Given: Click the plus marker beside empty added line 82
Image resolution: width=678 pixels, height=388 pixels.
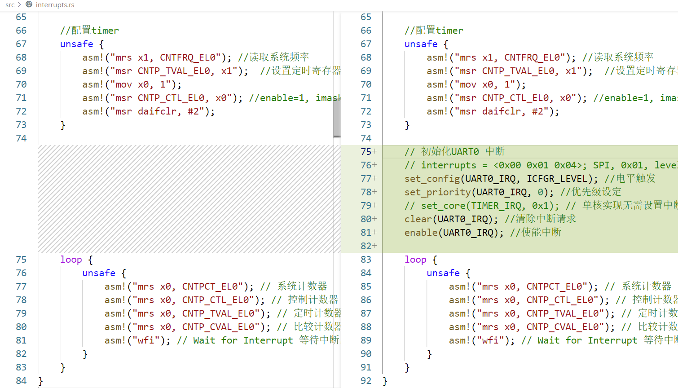Looking at the screenshot, I should point(374,246).
